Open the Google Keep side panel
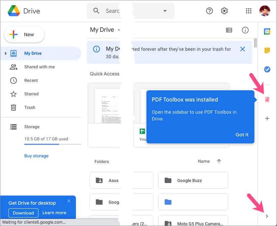 (x=267, y=50)
